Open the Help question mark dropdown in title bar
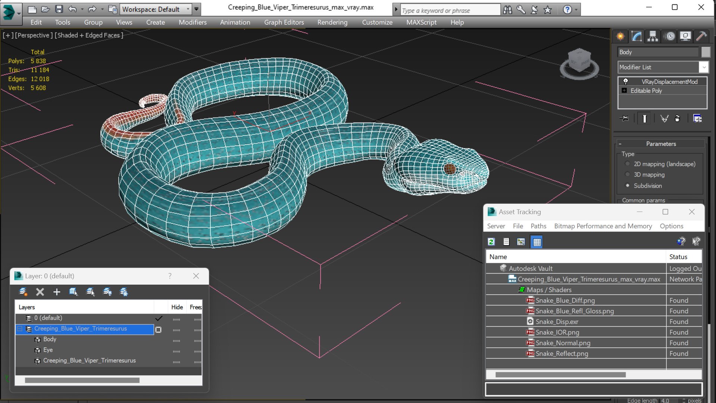 [576, 10]
